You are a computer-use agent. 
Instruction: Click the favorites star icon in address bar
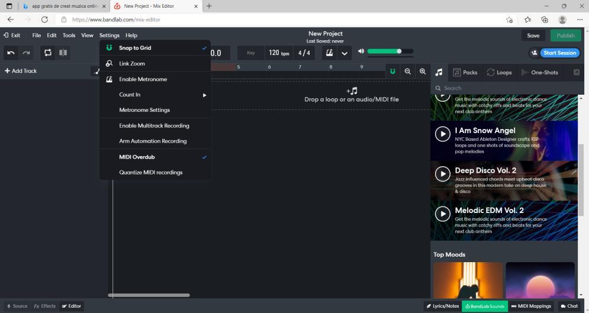tap(509, 20)
